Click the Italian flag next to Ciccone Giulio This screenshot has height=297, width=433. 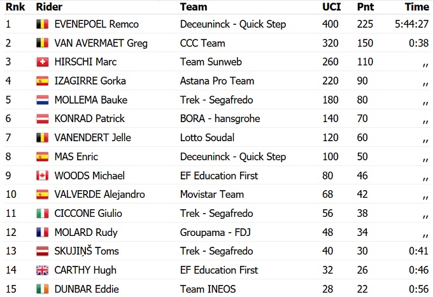pos(42,214)
